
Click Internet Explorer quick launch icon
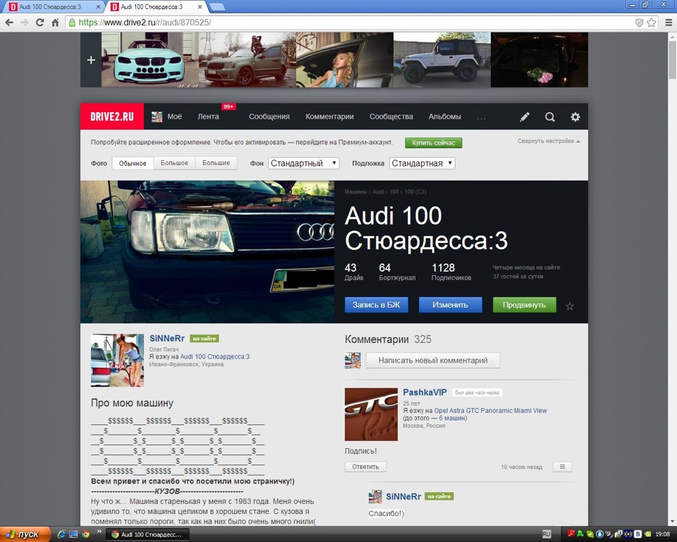61,534
